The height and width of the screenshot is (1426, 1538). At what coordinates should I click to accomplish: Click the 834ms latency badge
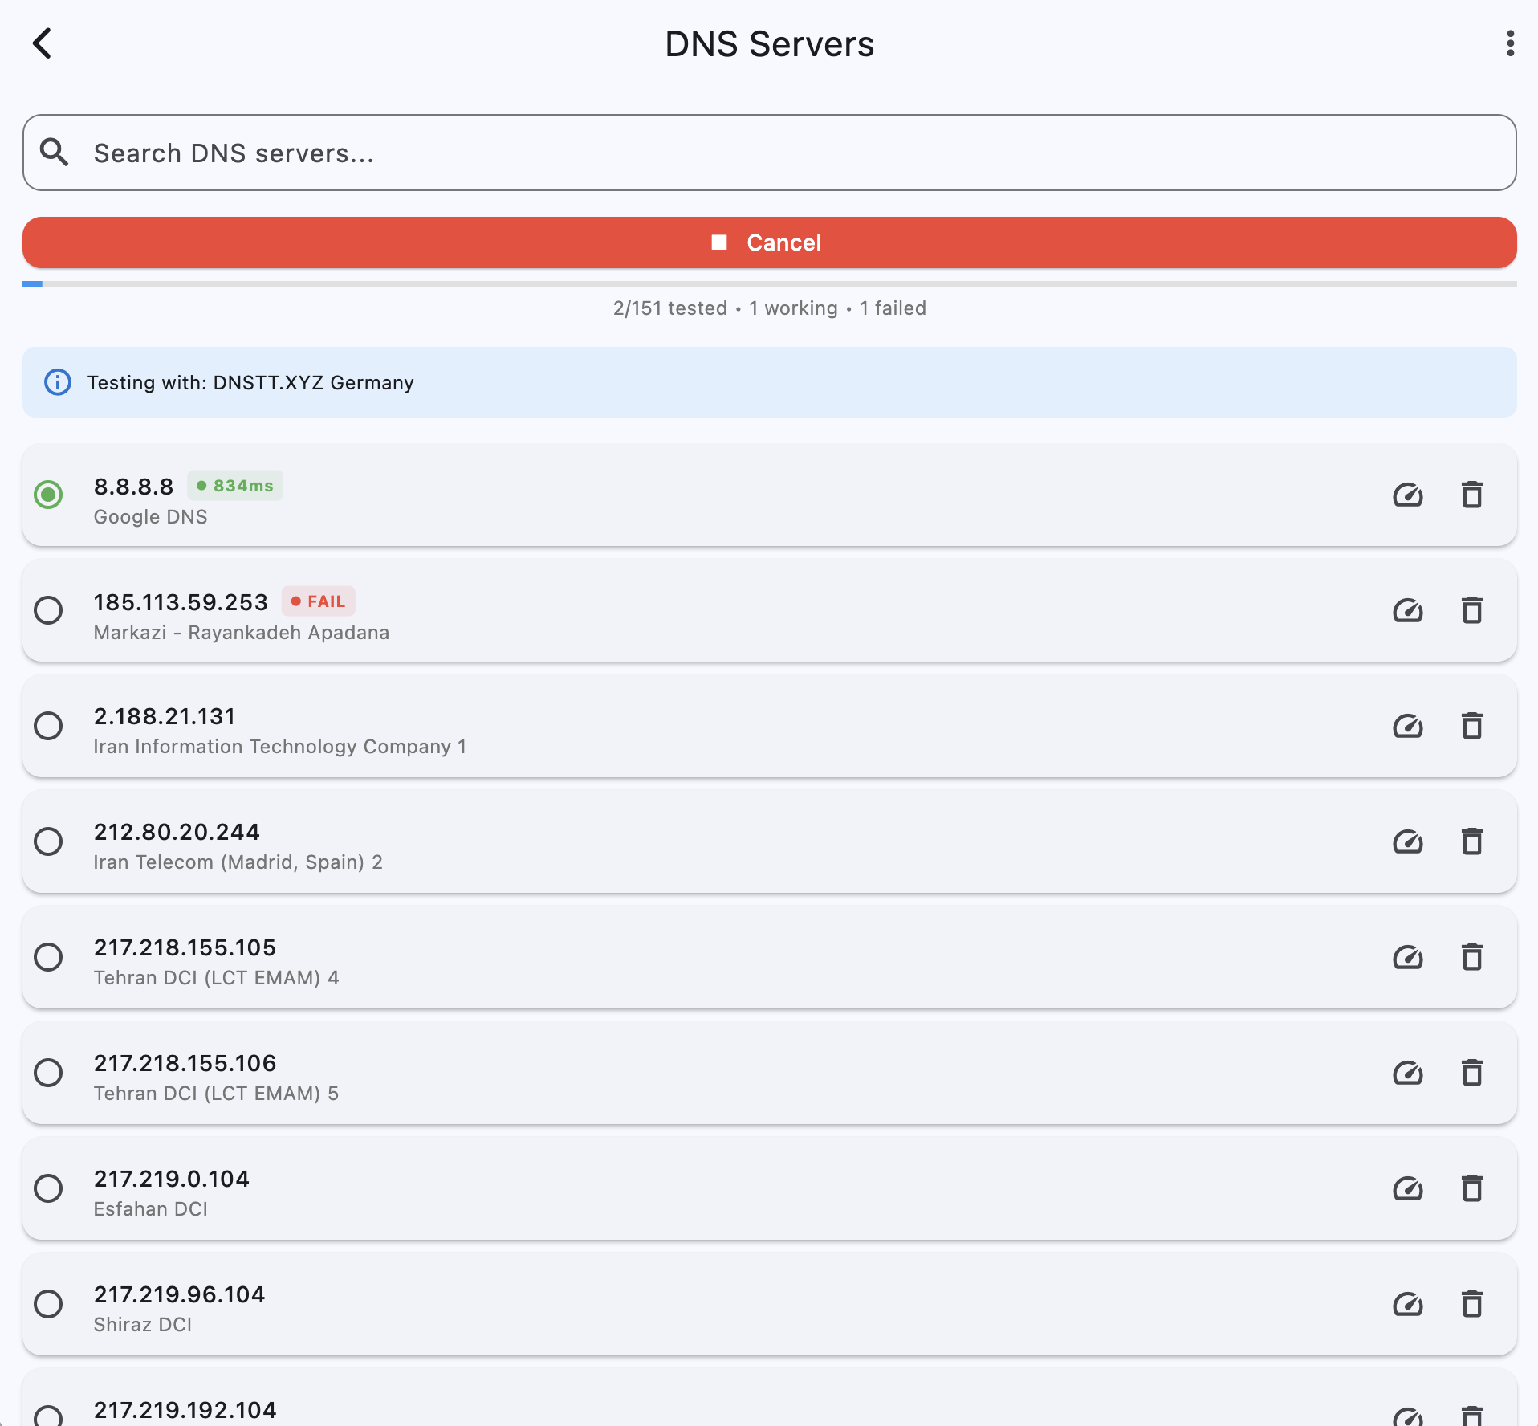[235, 486]
